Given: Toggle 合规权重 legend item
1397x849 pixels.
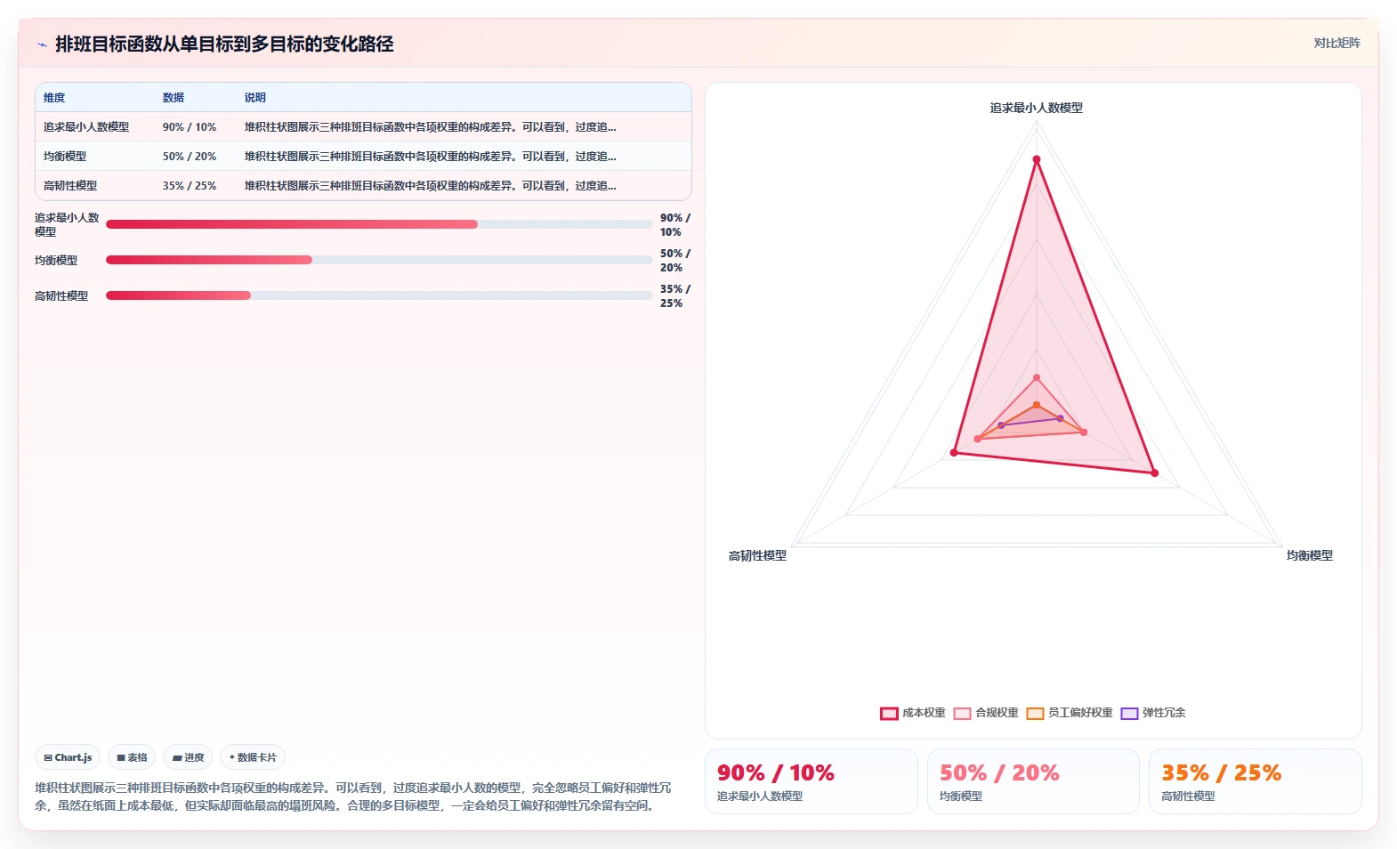Looking at the screenshot, I should point(986,713).
